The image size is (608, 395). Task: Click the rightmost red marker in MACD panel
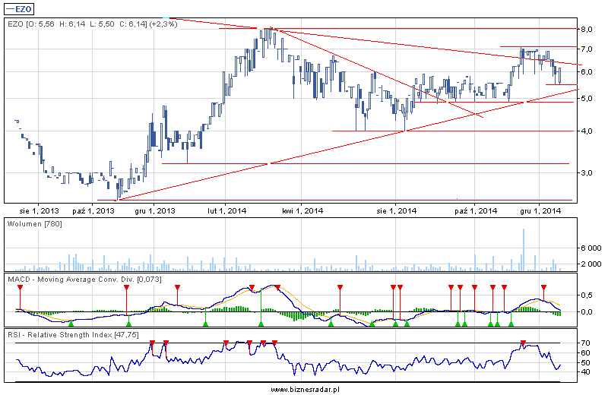point(543,287)
